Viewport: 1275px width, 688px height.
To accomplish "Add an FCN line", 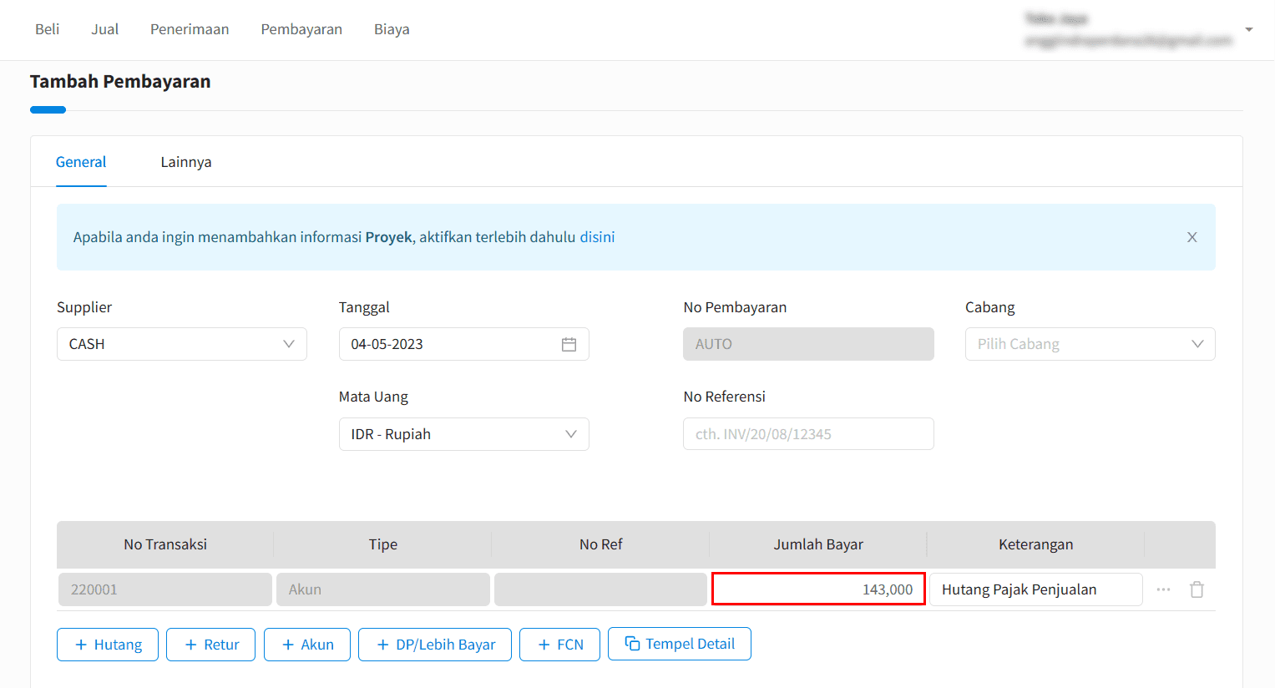I will (559, 645).
